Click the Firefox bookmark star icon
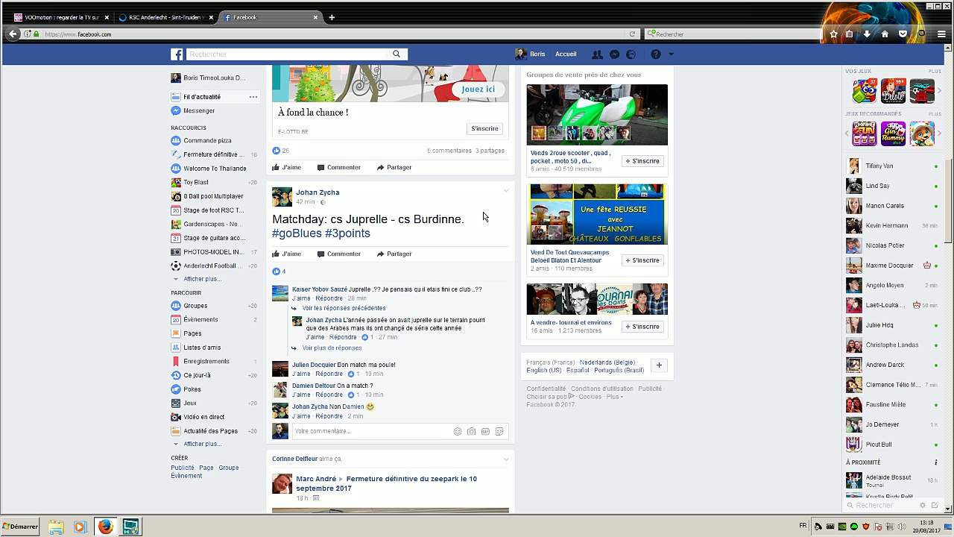 tap(833, 34)
